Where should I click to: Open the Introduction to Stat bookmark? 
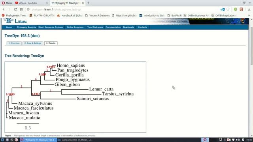[x=152, y=15]
